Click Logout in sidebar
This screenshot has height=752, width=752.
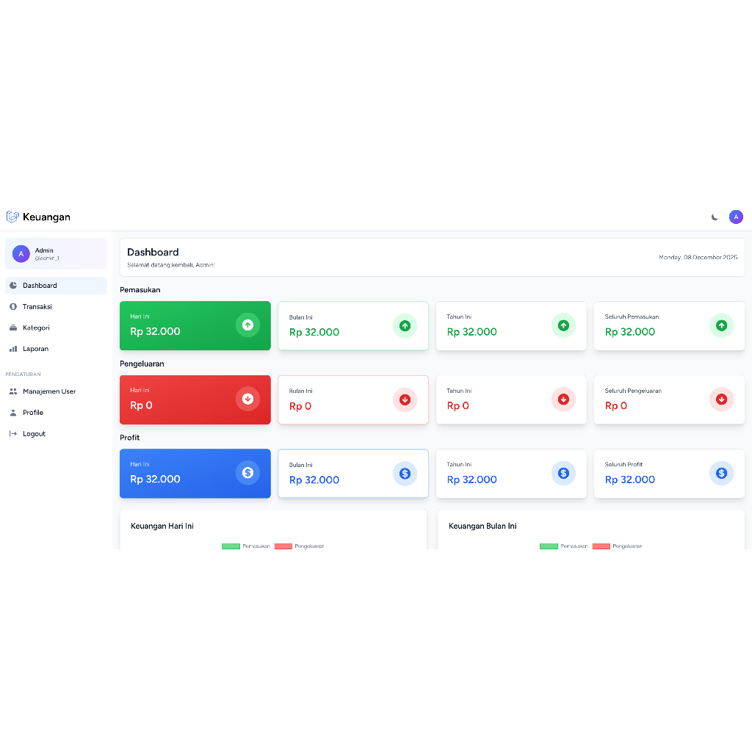pyautogui.click(x=56, y=433)
